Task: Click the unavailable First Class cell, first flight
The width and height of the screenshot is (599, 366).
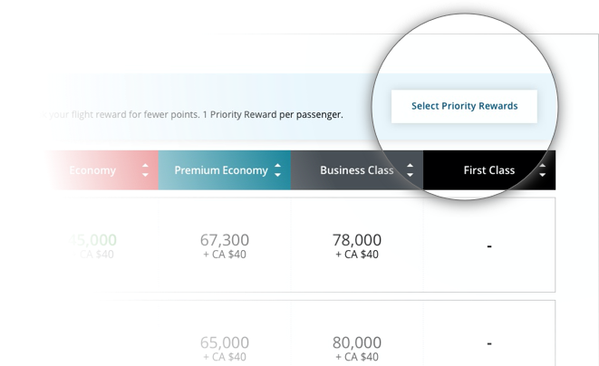Action: (489, 246)
